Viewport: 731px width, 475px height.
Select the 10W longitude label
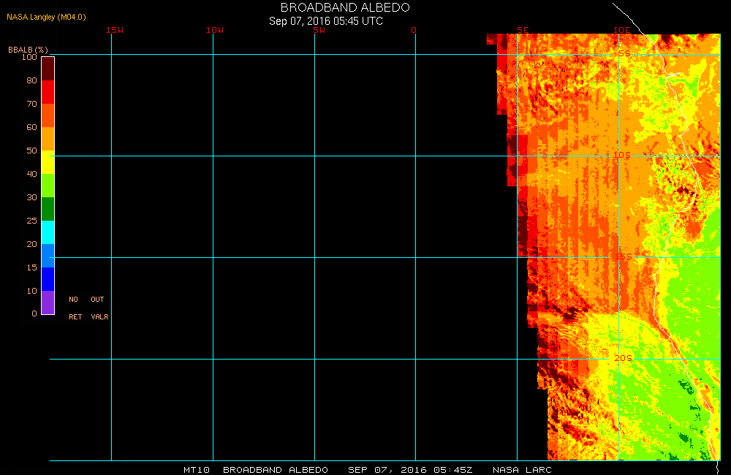(214, 30)
